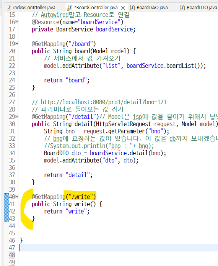This screenshot has height=266, width=218.
Task: Click the "/write" mapping string
Action: point(81,197)
